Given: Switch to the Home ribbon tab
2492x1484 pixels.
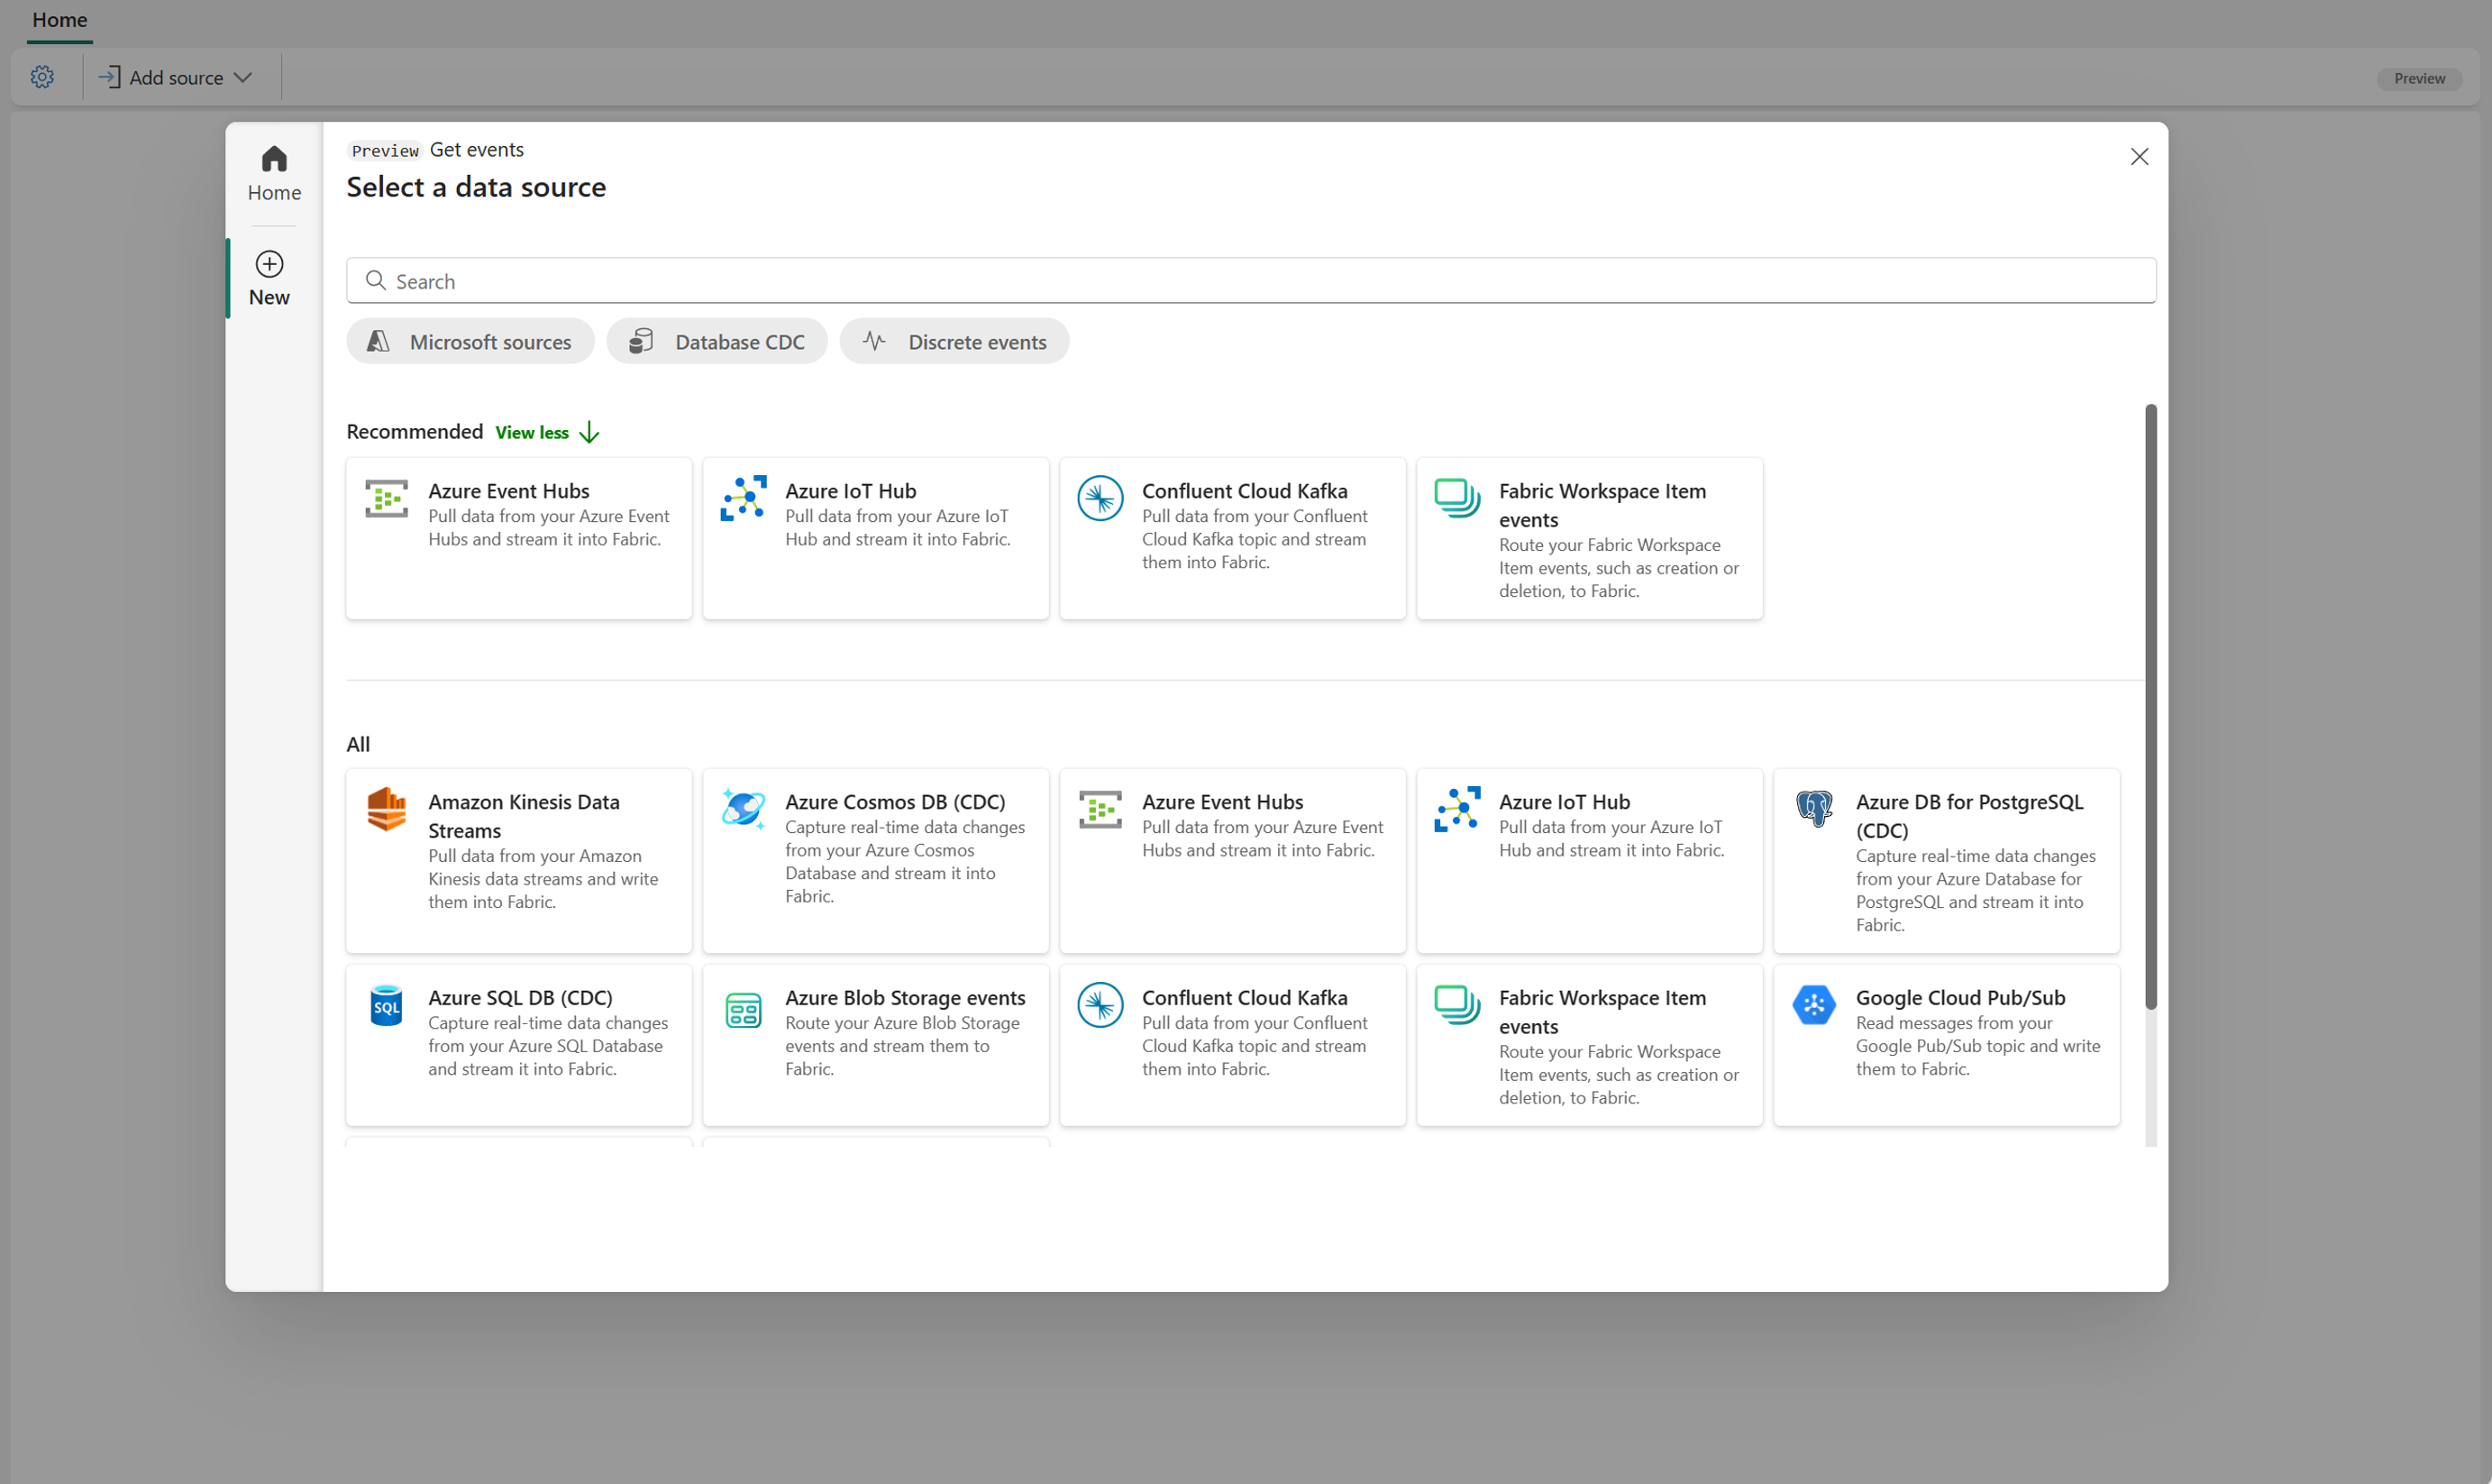Looking at the screenshot, I should coord(60,20).
